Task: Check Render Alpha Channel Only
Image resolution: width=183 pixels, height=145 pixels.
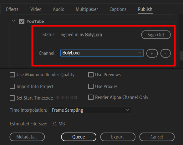Action: (x=91, y=97)
